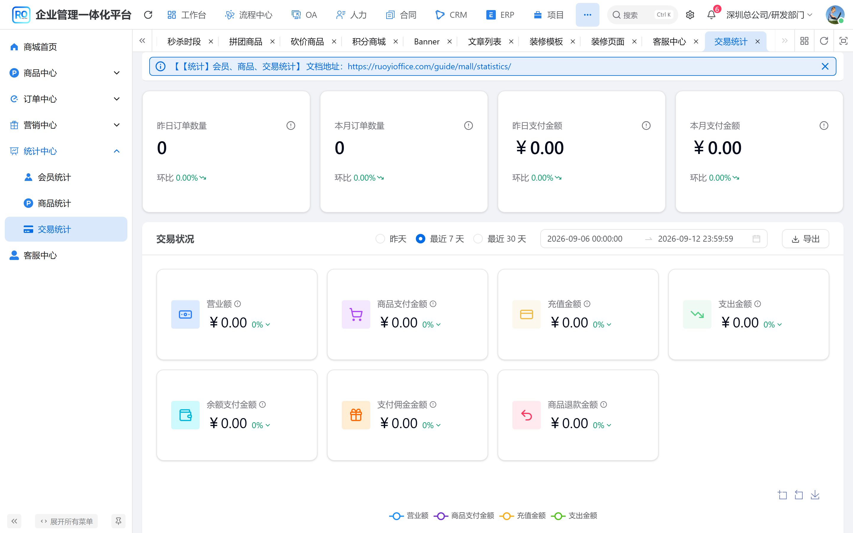Viewport: 853px width, 533px height.
Task: Expand the 订单中心 sidebar menu
Action: (x=66, y=99)
